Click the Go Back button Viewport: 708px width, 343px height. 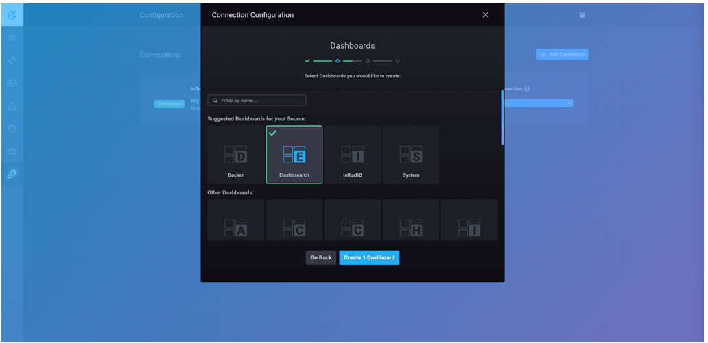click(x=321, y=258)
